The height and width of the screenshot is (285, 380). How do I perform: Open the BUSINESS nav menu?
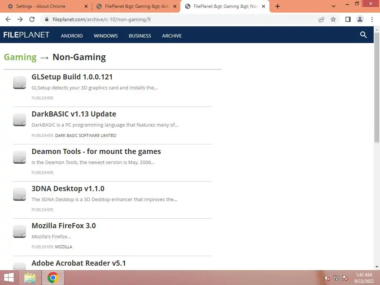click(x=140, y=36)
